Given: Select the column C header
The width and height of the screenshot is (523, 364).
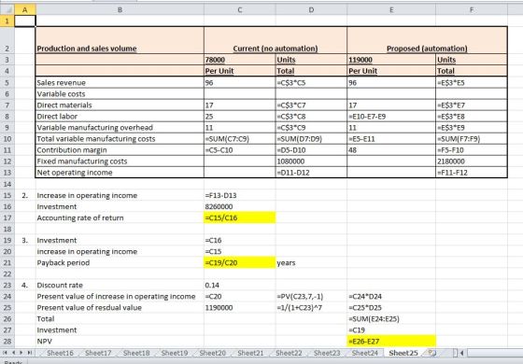Looking at the screenshot, I should (240, 9).
